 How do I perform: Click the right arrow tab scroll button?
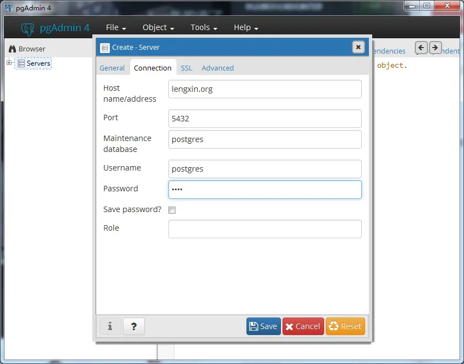coord(435,48)
